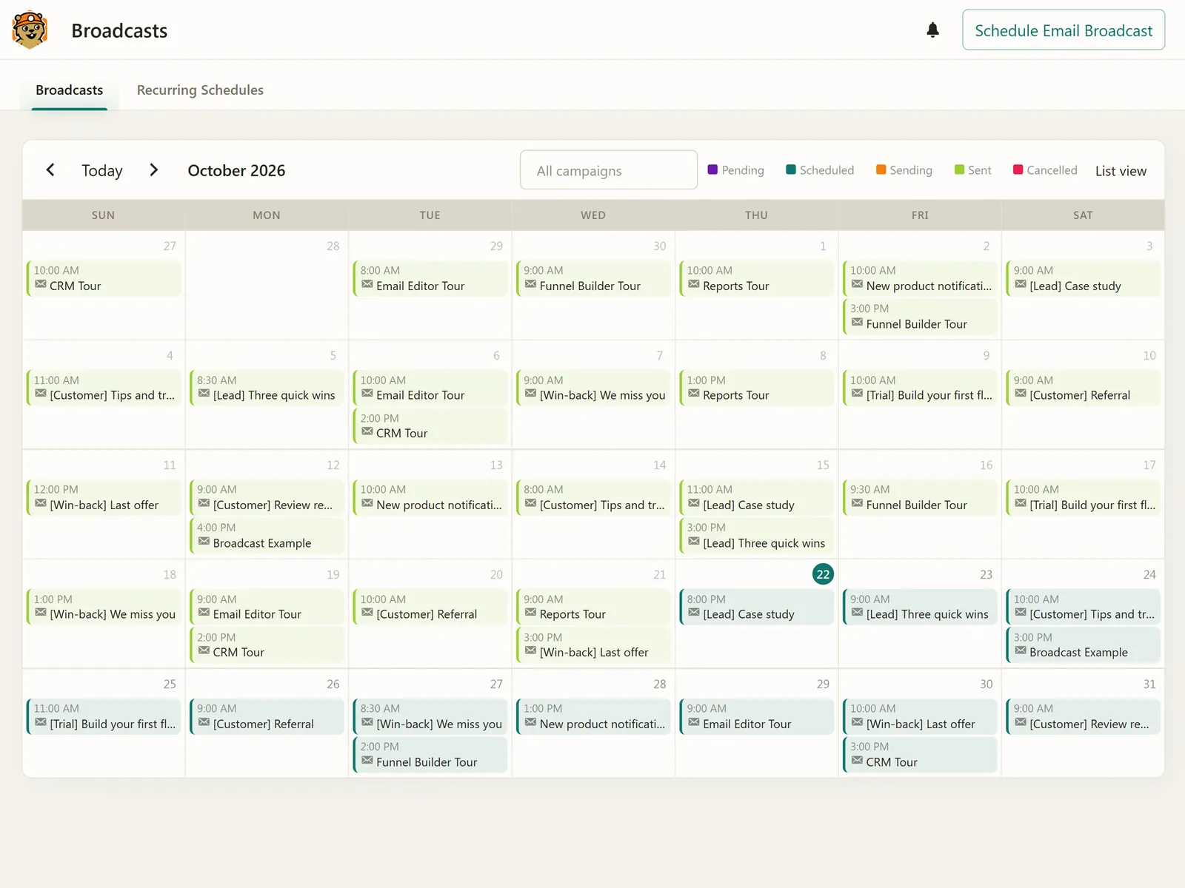Click envelope icon of Sep 27 CRM Tour
The image size is (1185, 888).
tap(41, 284)
